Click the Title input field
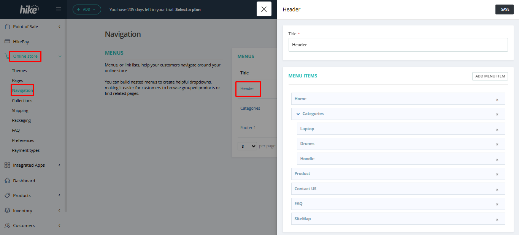The height and width of the screenshot is (235, 519). click(x=398, y=45)
